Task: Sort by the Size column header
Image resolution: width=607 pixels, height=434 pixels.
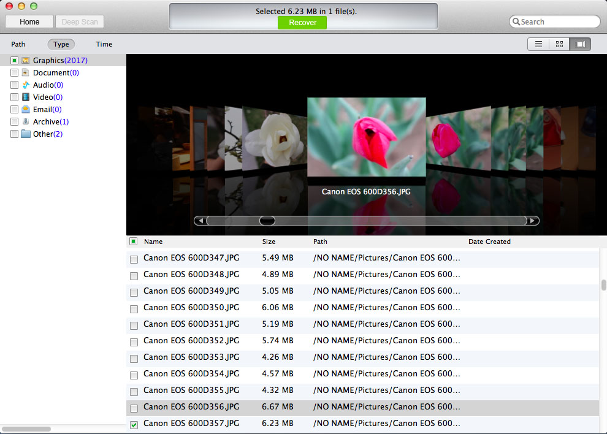Action: tap(269, 242)
